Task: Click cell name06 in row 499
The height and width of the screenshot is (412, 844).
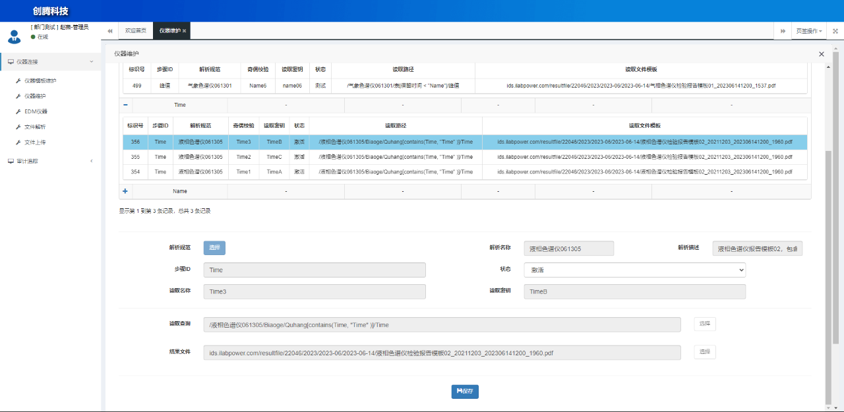Action: (292, 86)
